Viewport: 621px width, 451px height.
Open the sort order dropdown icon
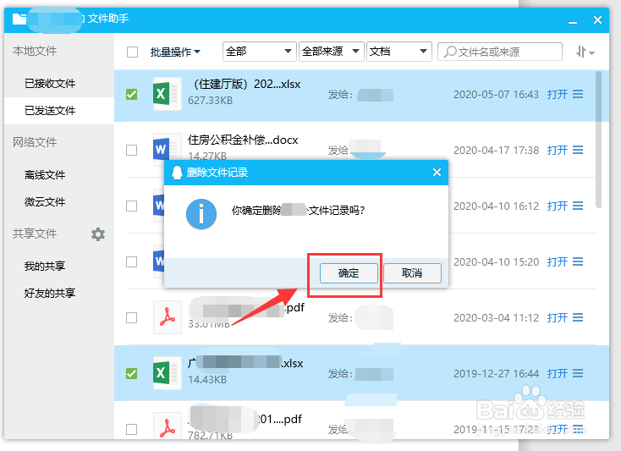[585, 52]
